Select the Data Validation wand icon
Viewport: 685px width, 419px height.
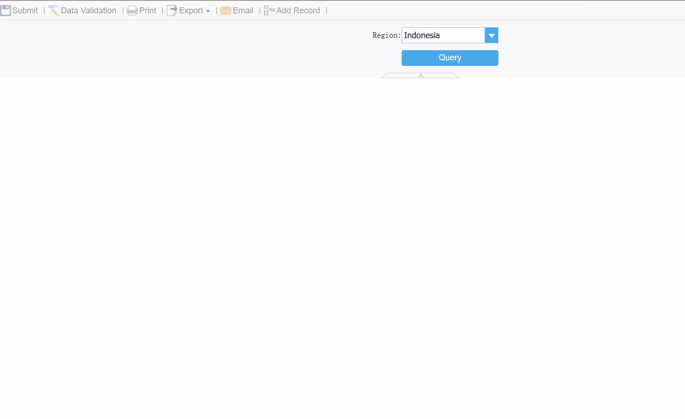tap(53, 10)
